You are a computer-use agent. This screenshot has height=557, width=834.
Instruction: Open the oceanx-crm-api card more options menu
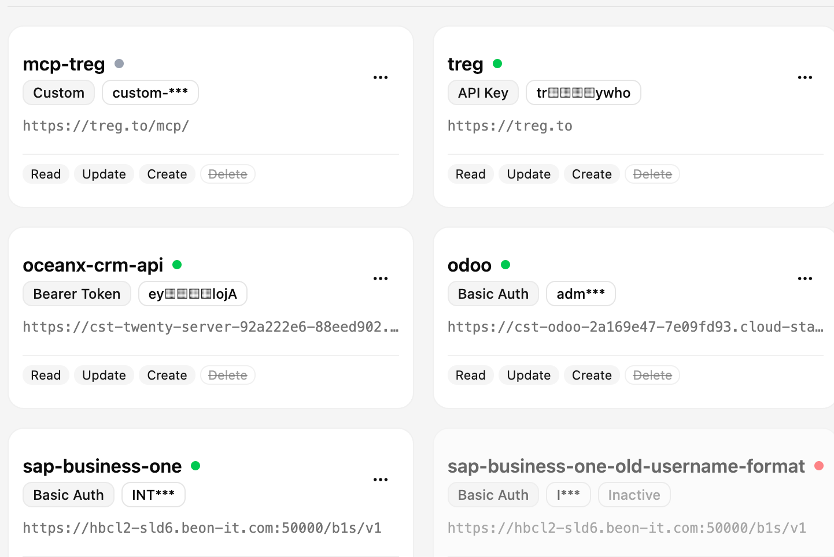tap(381, 278)
